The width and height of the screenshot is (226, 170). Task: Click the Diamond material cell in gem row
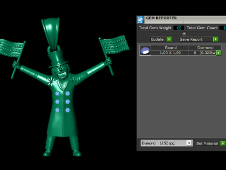(x=205, y=48)
